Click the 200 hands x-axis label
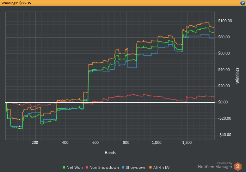This screenshot has width=246, height=172. [x=35, y=142]
